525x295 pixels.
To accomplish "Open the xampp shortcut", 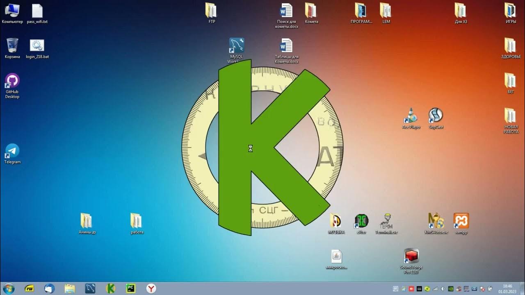I will pyautogui.click(x=461, y=224).
